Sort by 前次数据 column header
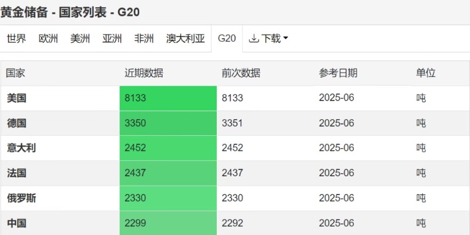 coord(241,73)
